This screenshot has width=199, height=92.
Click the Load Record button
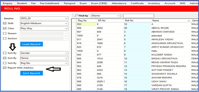point(31,44)
